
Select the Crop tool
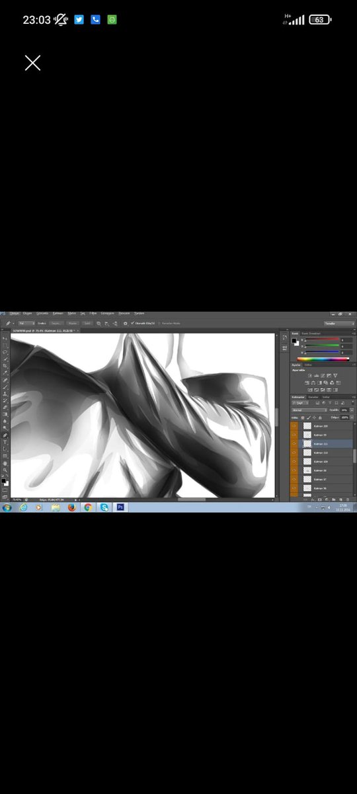click(x=5, y=366)
